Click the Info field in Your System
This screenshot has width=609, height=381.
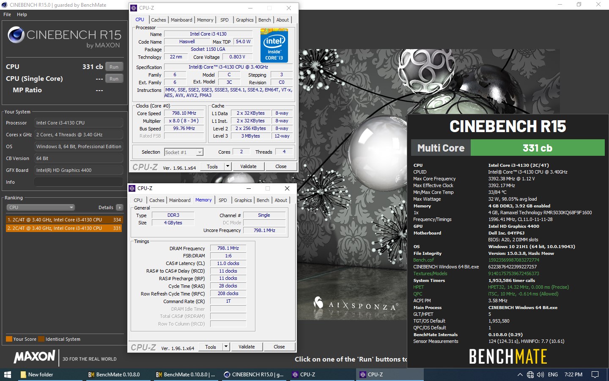(79, 182)
